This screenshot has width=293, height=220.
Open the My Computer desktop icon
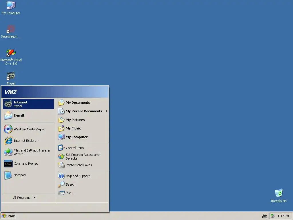tap(11, 8)
